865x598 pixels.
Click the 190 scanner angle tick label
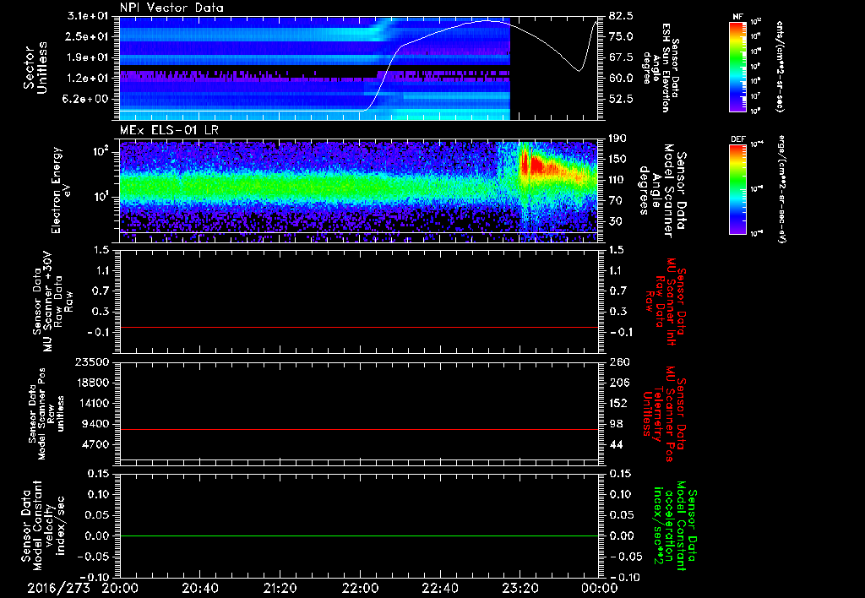pos(618,139)
